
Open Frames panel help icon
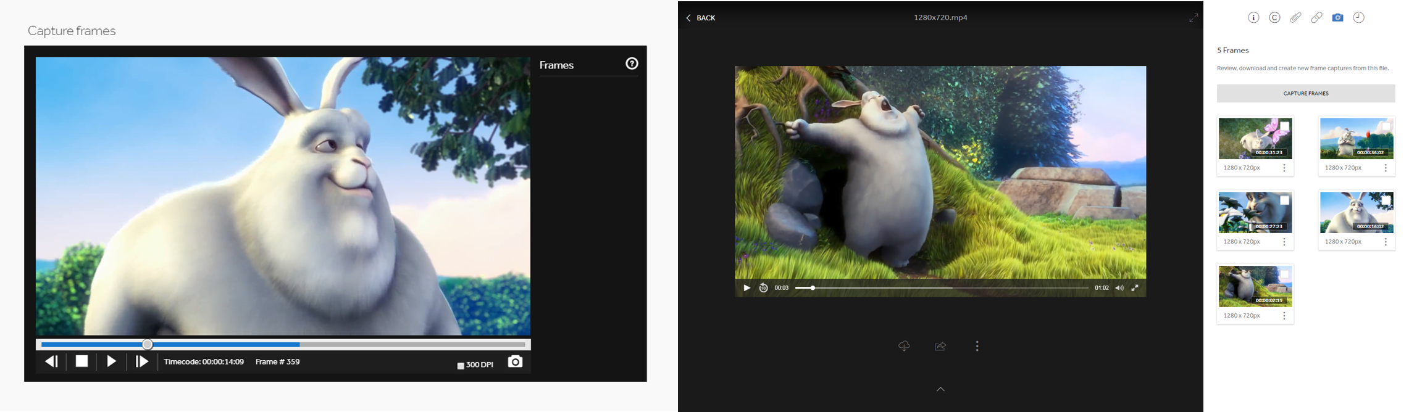point(632,64)
